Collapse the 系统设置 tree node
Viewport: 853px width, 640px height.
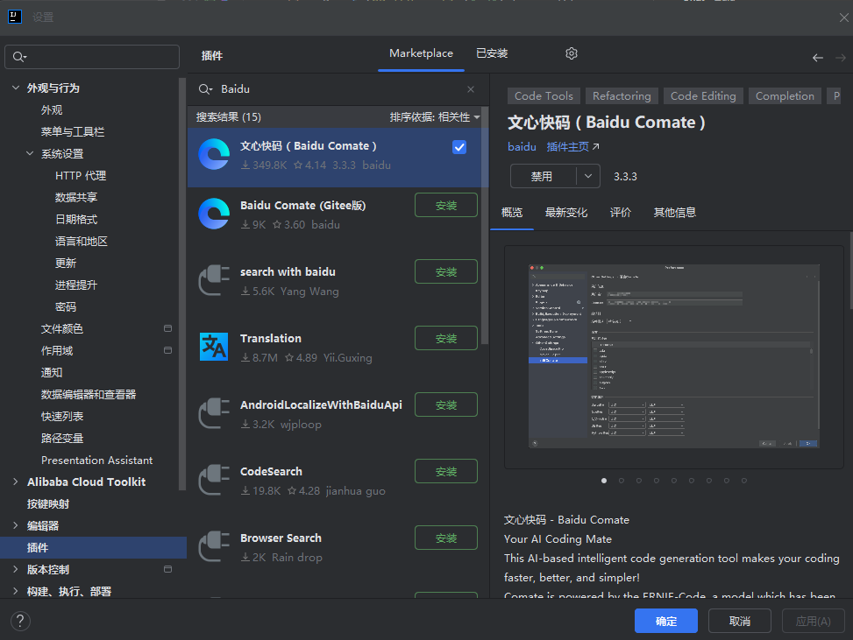point(30,153)
